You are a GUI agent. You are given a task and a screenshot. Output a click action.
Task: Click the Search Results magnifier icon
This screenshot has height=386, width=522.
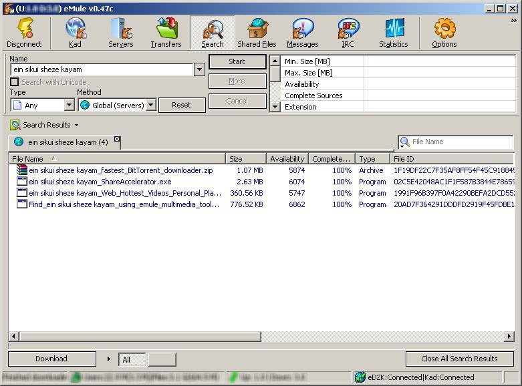tap(15, 125)
